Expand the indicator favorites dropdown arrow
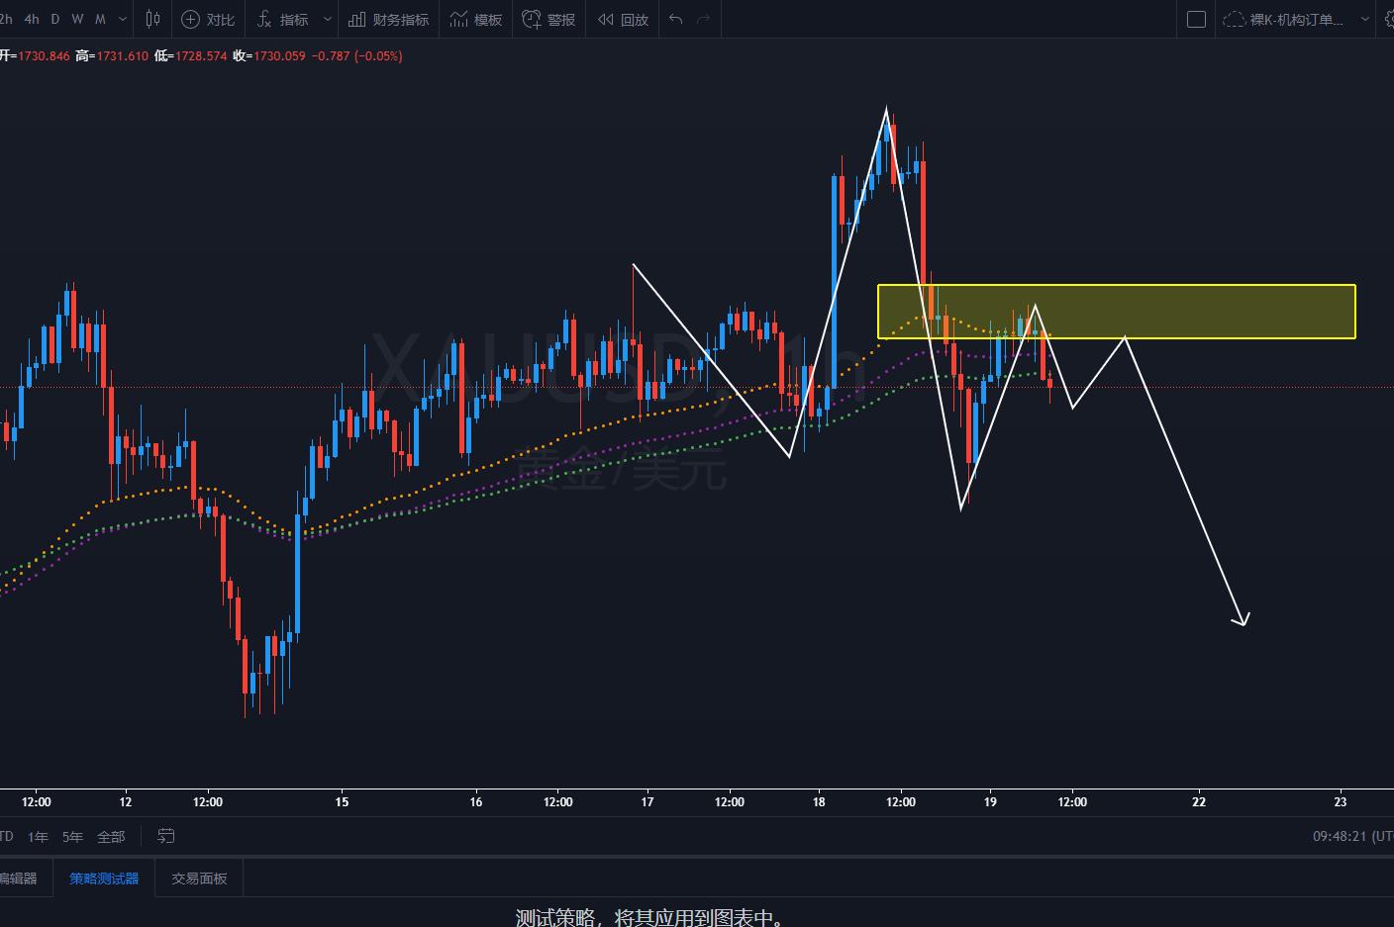Viewport: 1394px width, 927px height. tap(327, 19)
